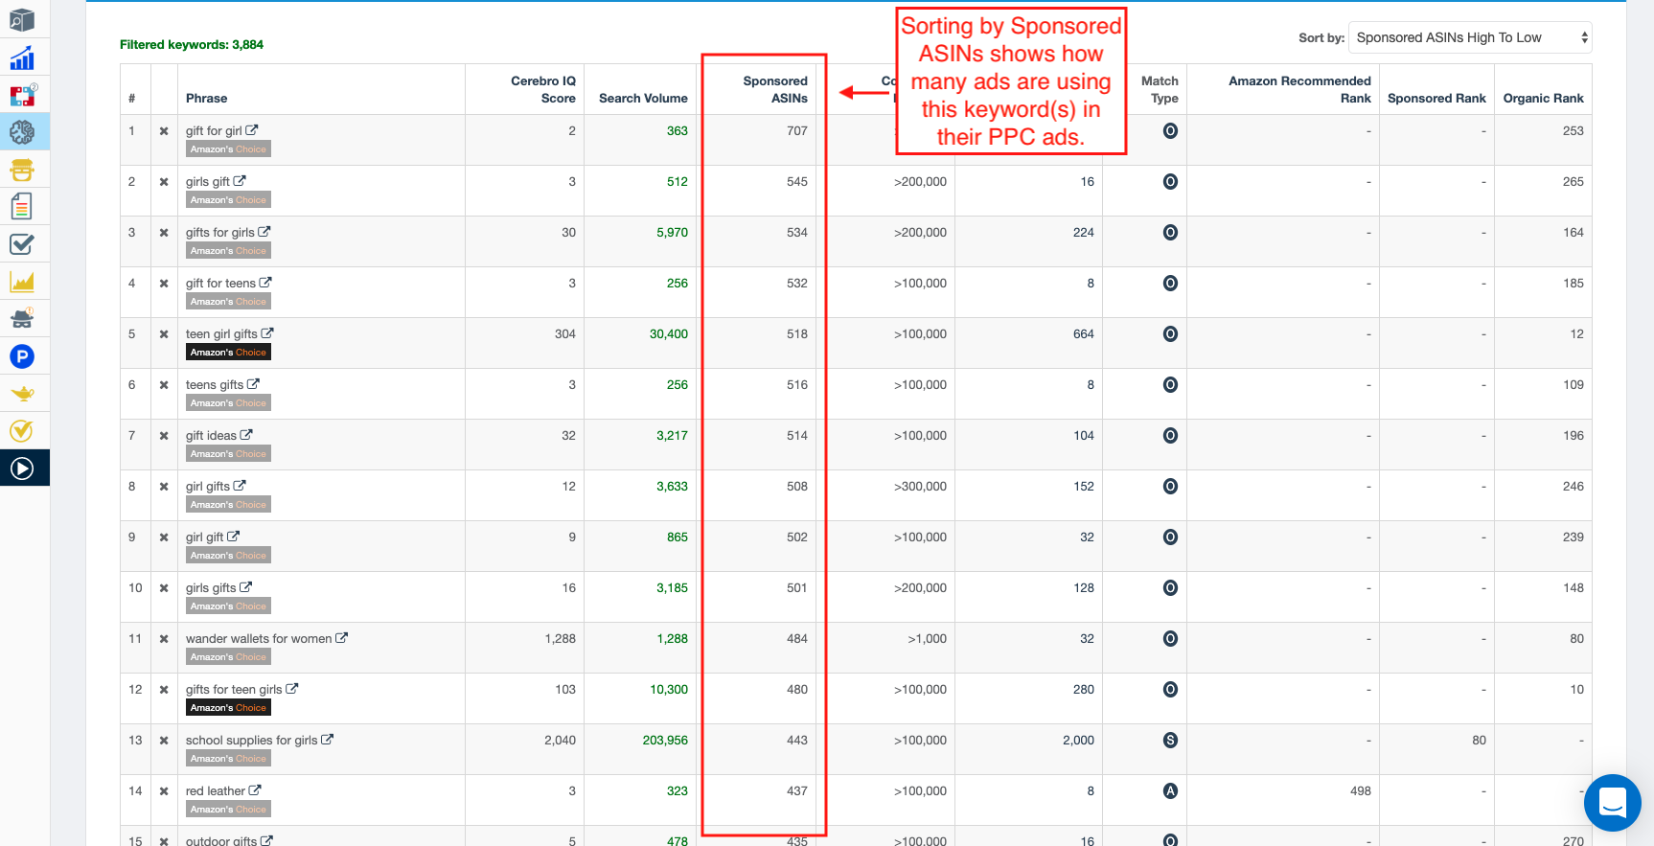Click the Cerebro IQ Score column header
This screenshot has height=846, width=1654.
click(x=542, y=89)
